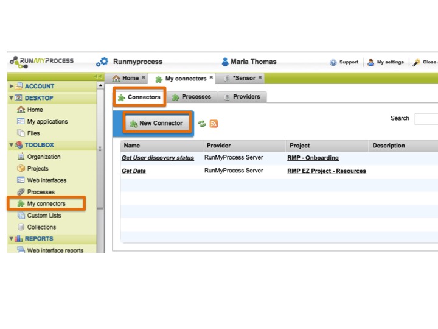This screenshot has width=438, height=329.
Task: Switch to the Home tab
Action: (125, 78)
